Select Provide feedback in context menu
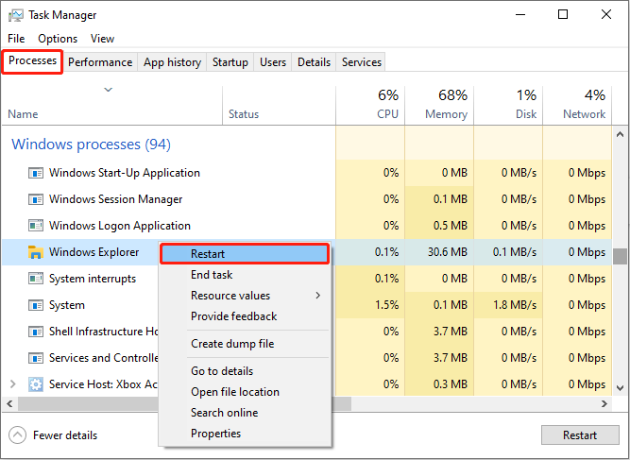Image resolution: width=630 pixels, height=460 pixels. click(245, 316)
